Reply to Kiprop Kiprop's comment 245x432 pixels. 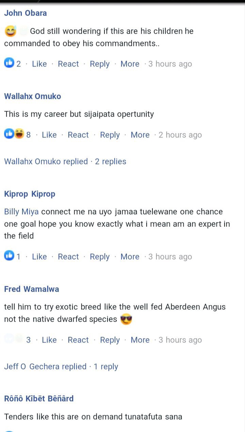coord(100,257)
